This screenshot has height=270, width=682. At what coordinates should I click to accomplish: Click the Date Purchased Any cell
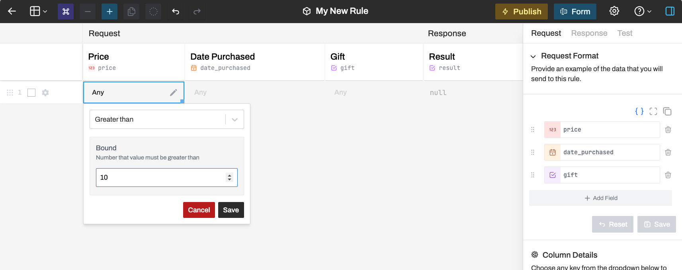point(255,92)
